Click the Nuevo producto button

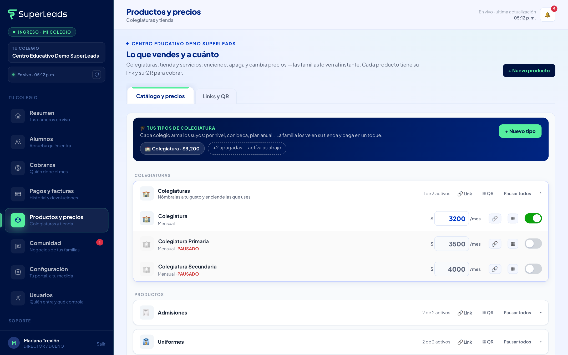click(529, 70)
